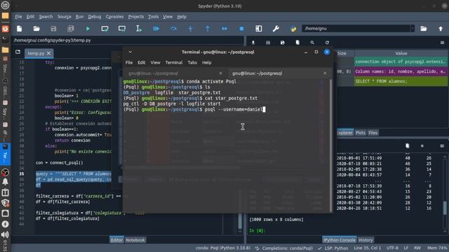Run current cell toolbar icon
This screenshot has width=449, height=252.
pos(105,29)
